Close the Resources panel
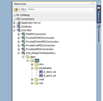 click(89, 4)
